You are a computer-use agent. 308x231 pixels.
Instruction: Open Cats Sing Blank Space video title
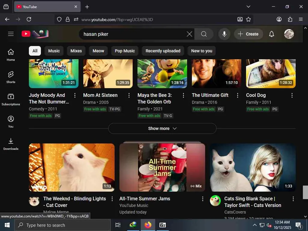tap(253, 202)
